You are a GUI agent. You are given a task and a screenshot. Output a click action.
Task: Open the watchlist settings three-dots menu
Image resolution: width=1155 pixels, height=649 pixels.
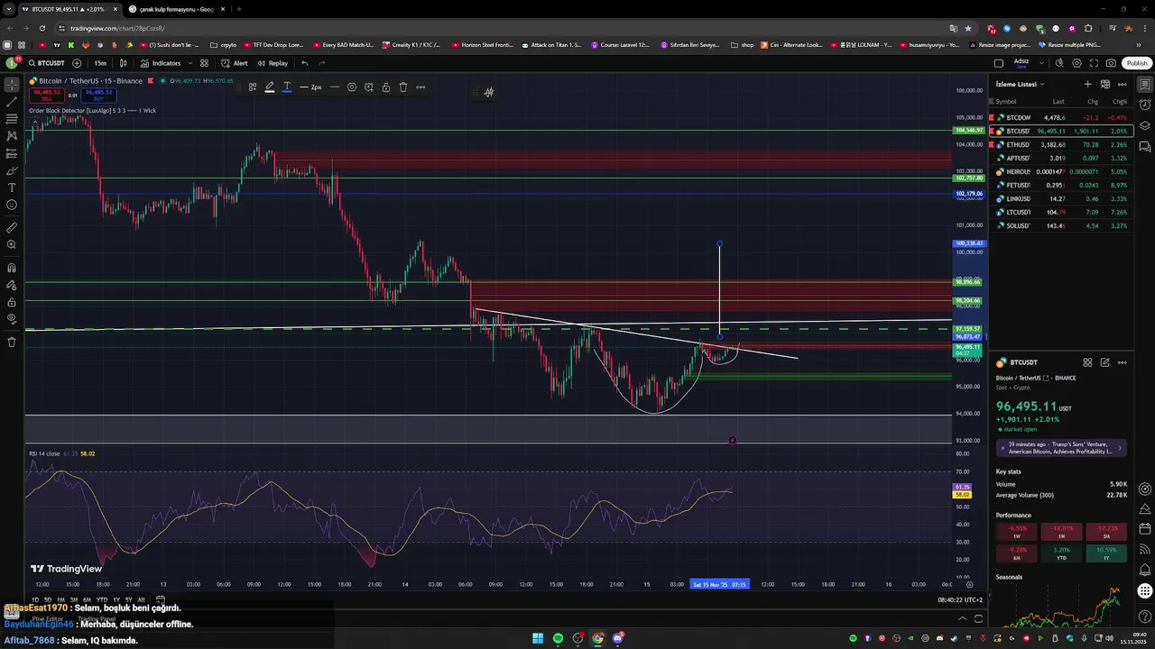point(1122,84)
